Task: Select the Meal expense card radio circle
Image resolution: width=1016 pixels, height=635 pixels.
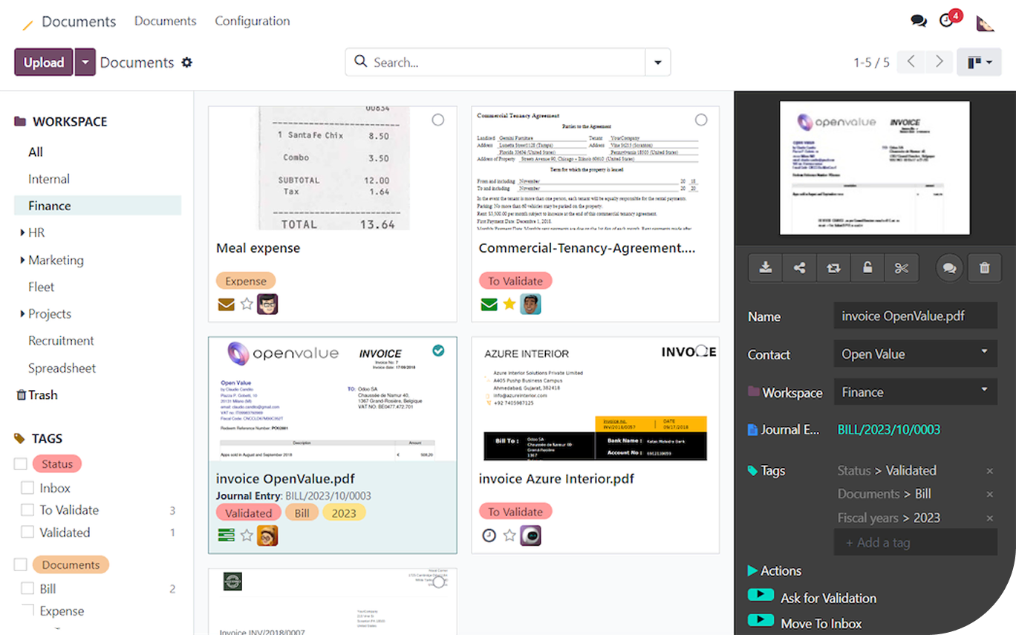Action: pyautogui.click(x=438, y=120)
